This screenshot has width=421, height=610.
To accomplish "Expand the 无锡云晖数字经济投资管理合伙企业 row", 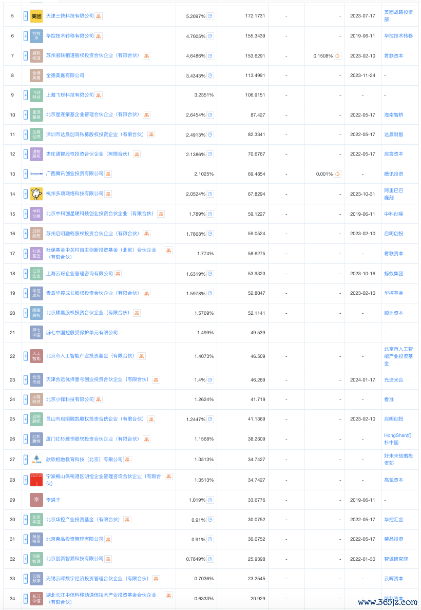I will [x=26, y=579].
